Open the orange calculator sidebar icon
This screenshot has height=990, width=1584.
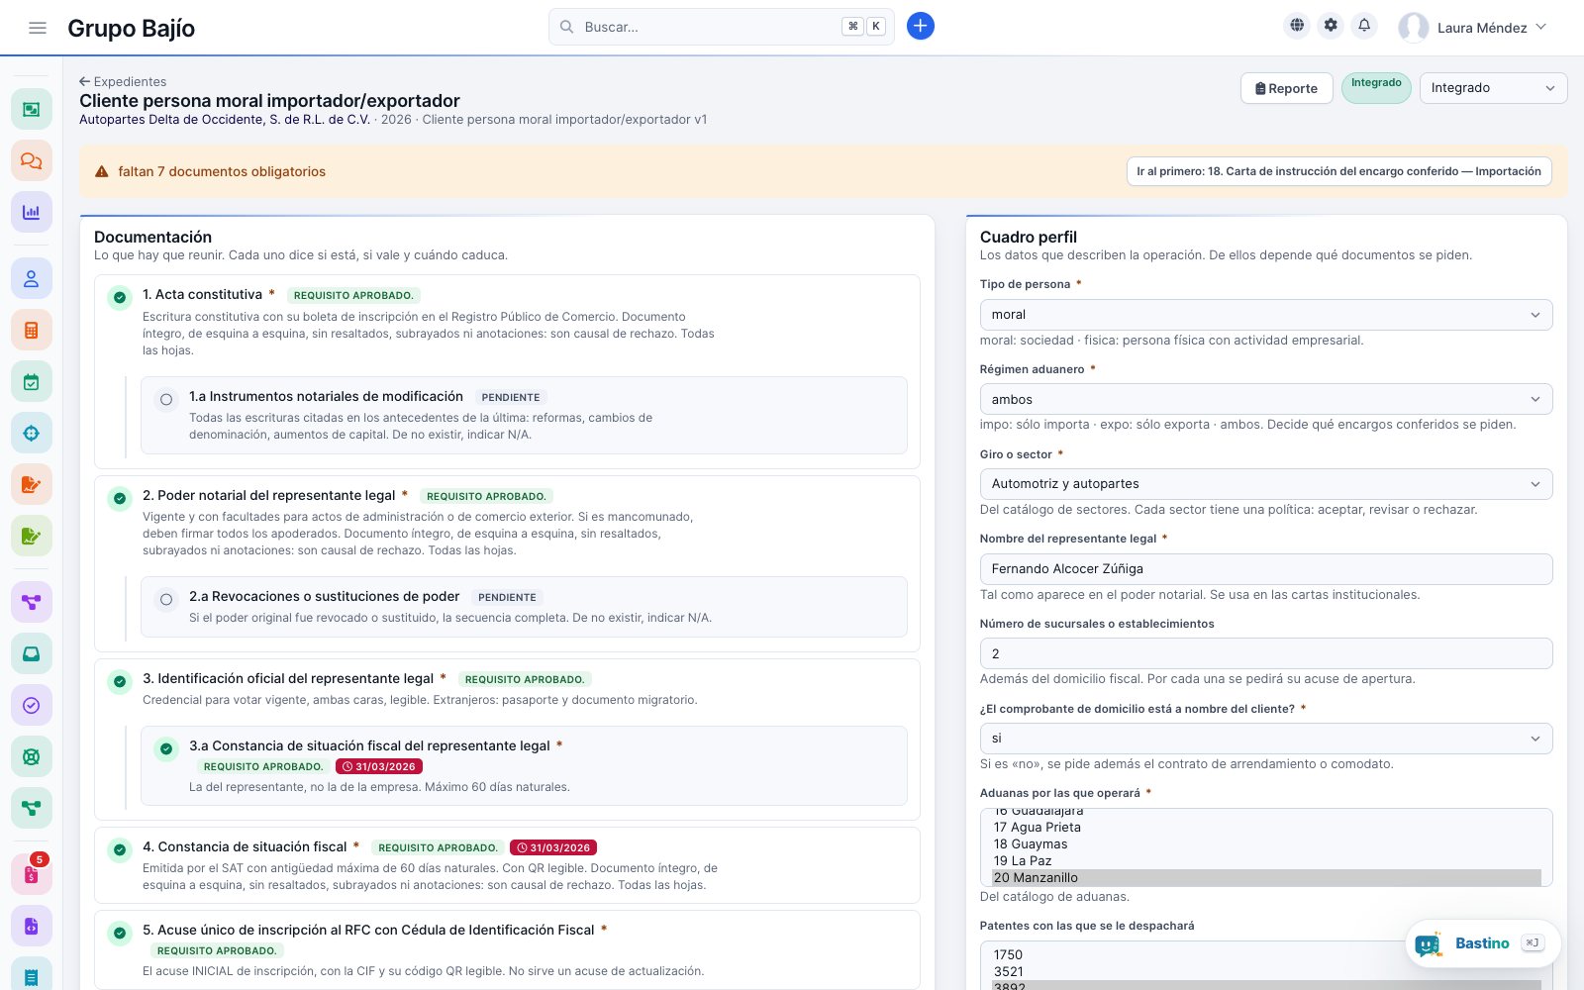coord(31,331)
